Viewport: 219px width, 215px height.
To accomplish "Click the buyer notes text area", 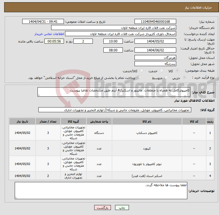I will 101,191.
